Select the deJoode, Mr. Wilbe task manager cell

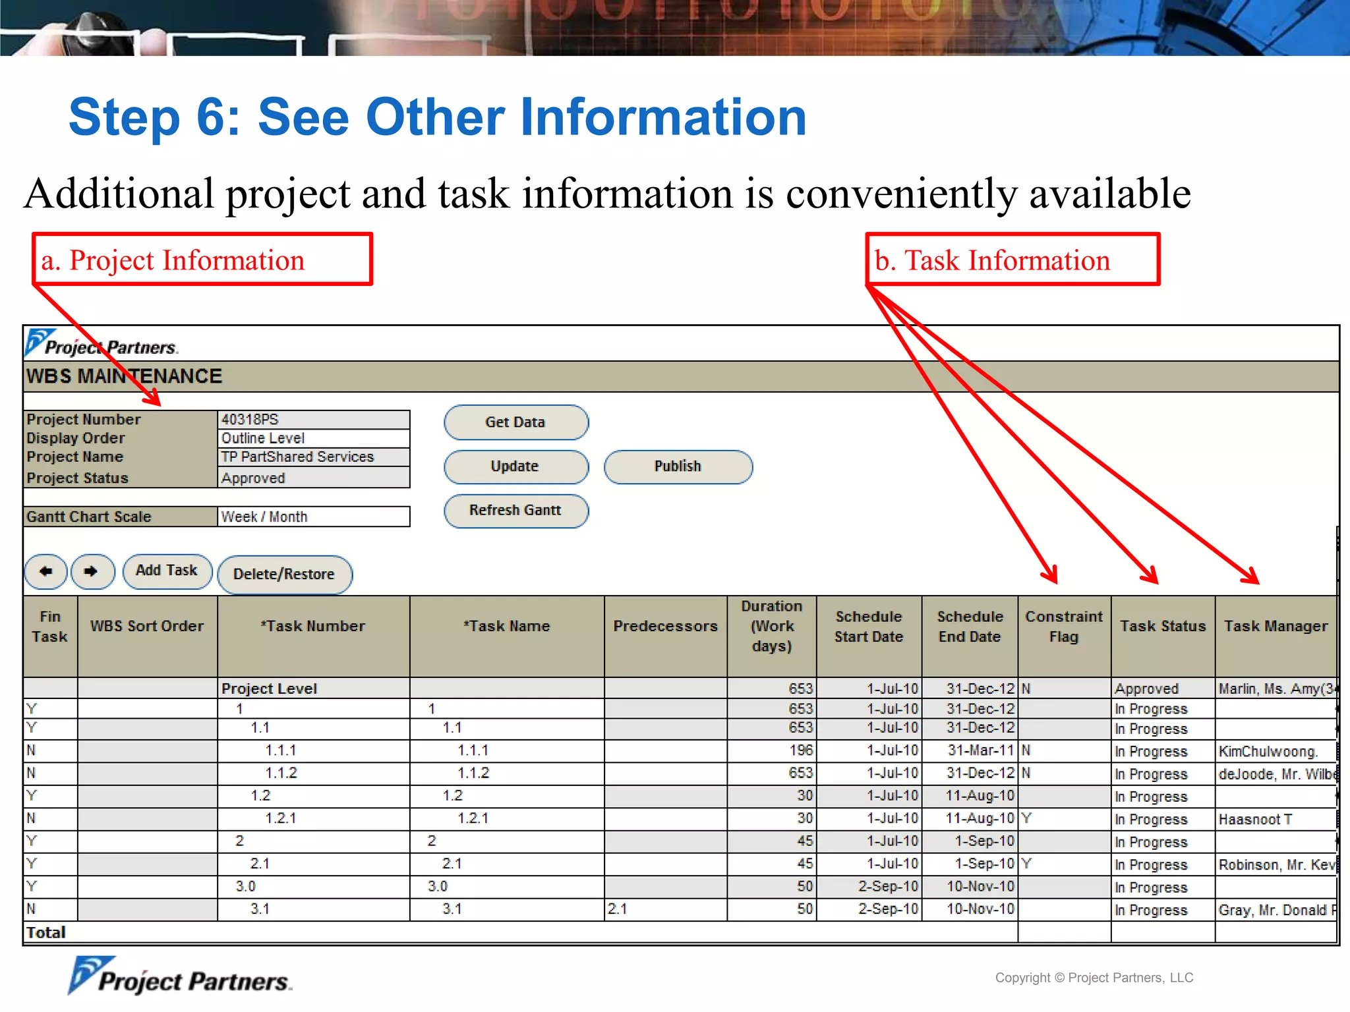click(x=1277, y=773)
